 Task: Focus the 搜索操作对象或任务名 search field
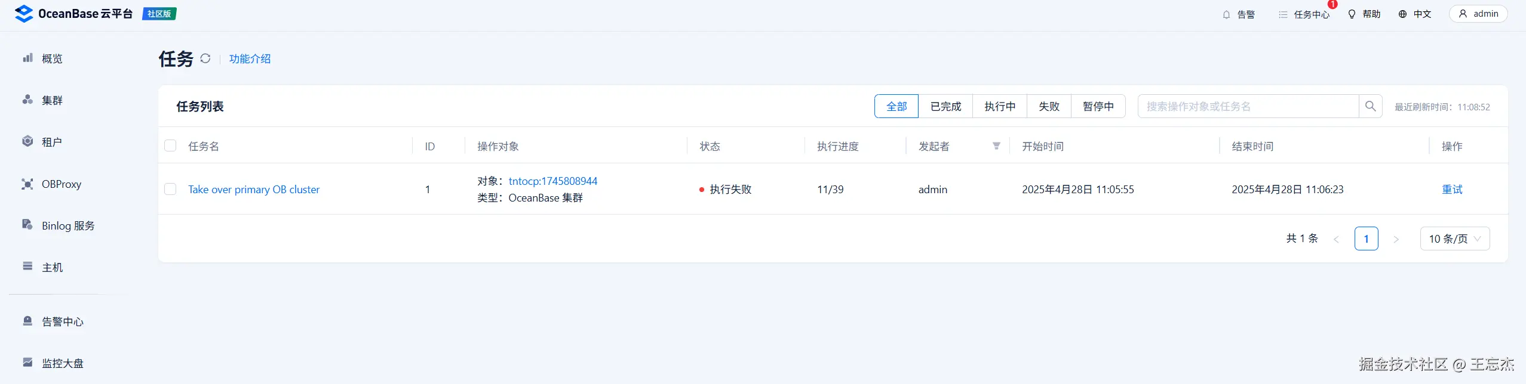(1248, 106)
